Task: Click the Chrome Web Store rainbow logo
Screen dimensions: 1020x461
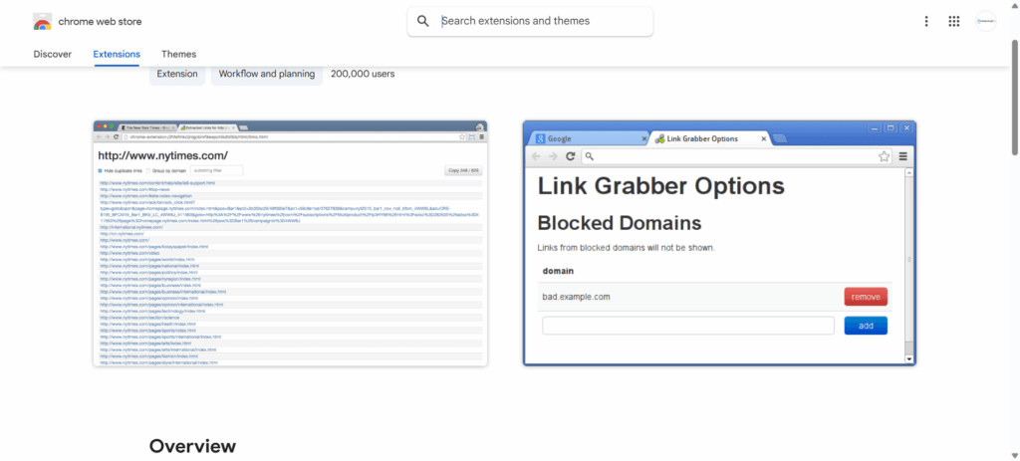Action: pyautogui.click(x=42, y=22)
